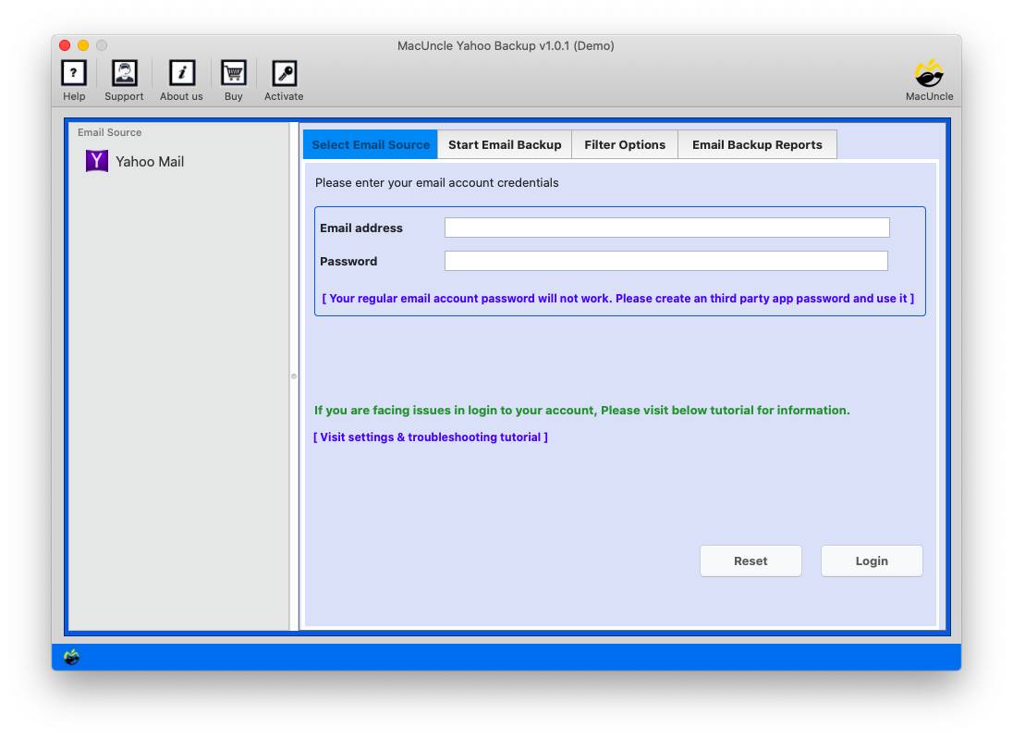Click the app password instructions text

tap(619, 298)
